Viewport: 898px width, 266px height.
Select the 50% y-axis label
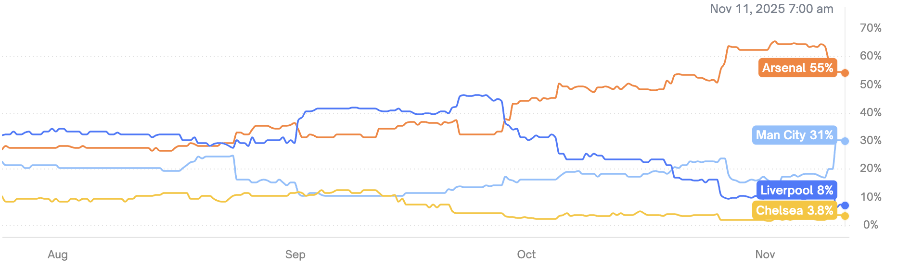tap(871, 85)
